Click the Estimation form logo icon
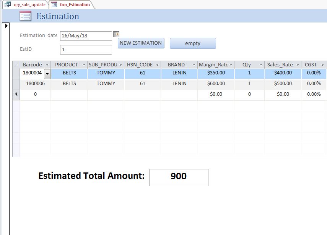The width and height of the screenshot is (327, 235). [x=25, y=16]
